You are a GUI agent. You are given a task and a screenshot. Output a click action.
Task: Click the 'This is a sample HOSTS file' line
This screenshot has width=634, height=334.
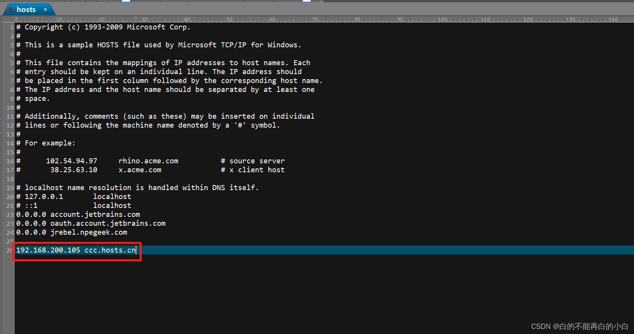[x=158, y=45]
